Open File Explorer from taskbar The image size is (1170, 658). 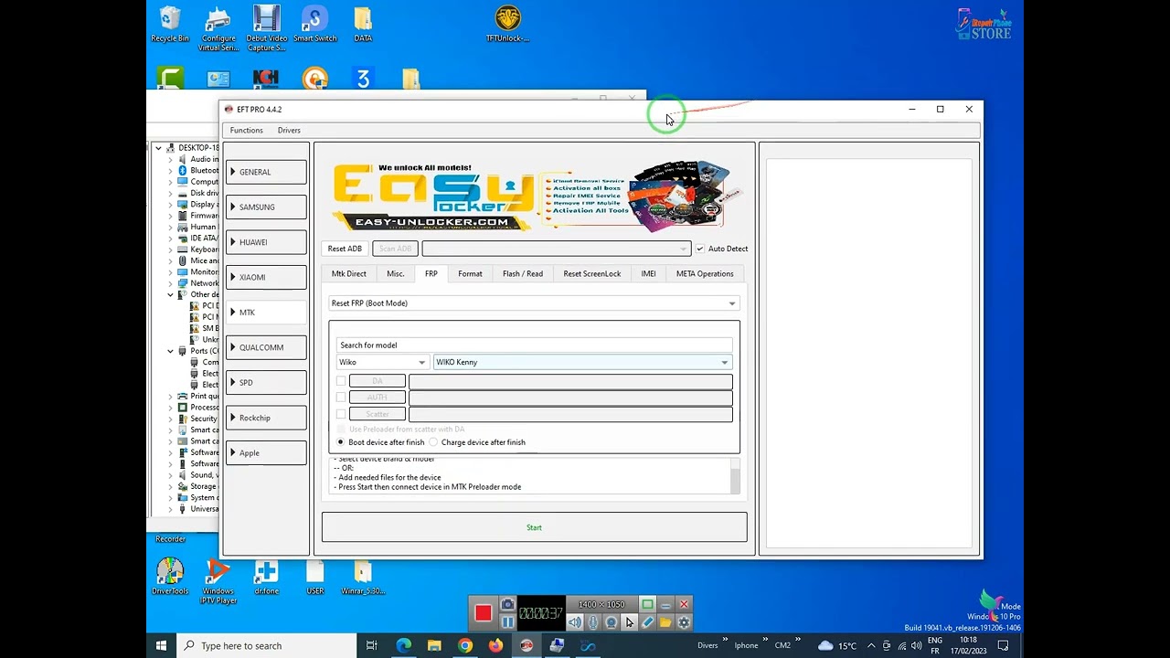point(434,645)
